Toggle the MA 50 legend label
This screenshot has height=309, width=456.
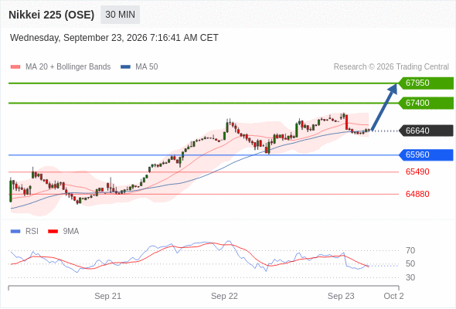[147, 67]
